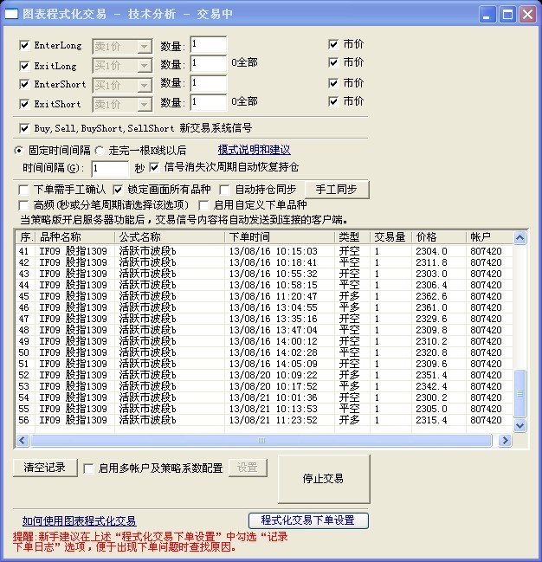Click vertical scrollbar thumb in list
Viewport: 542px width, 562px height.
coord(519,393)
